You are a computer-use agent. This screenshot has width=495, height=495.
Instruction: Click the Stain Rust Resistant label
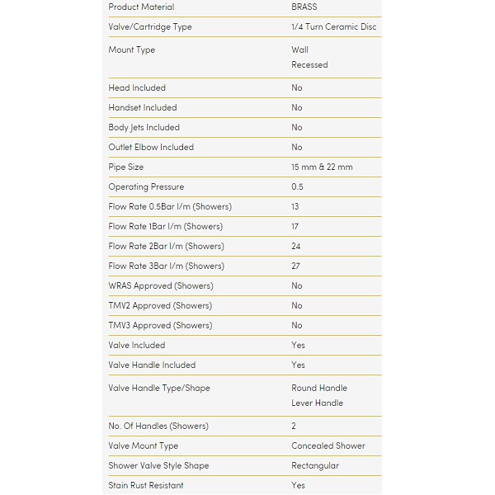pyautogui.click(x=146, y=485)
